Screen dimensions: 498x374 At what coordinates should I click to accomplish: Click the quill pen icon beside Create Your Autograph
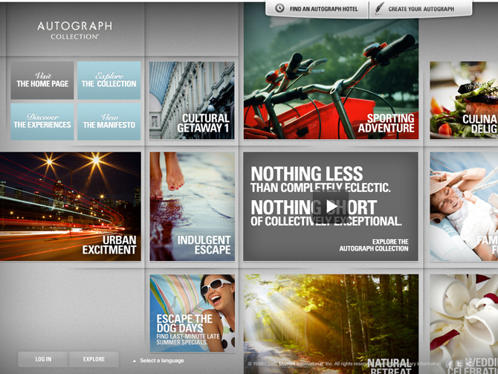(x=380, y=9)
